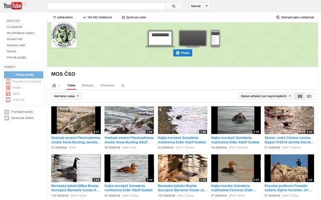The height and width of the screenshot is (200, 321).
Task: Open Kajka morska2 video thumbnail
Action: (x=129, y=168)
